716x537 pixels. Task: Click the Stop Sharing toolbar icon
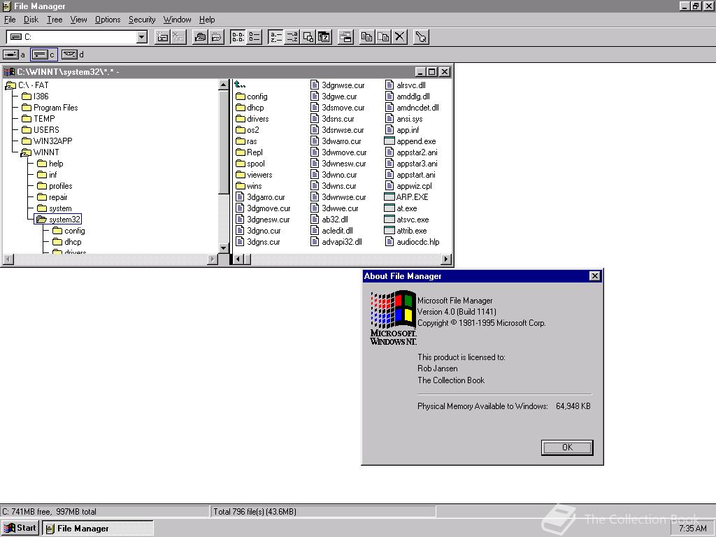[216, 37]
